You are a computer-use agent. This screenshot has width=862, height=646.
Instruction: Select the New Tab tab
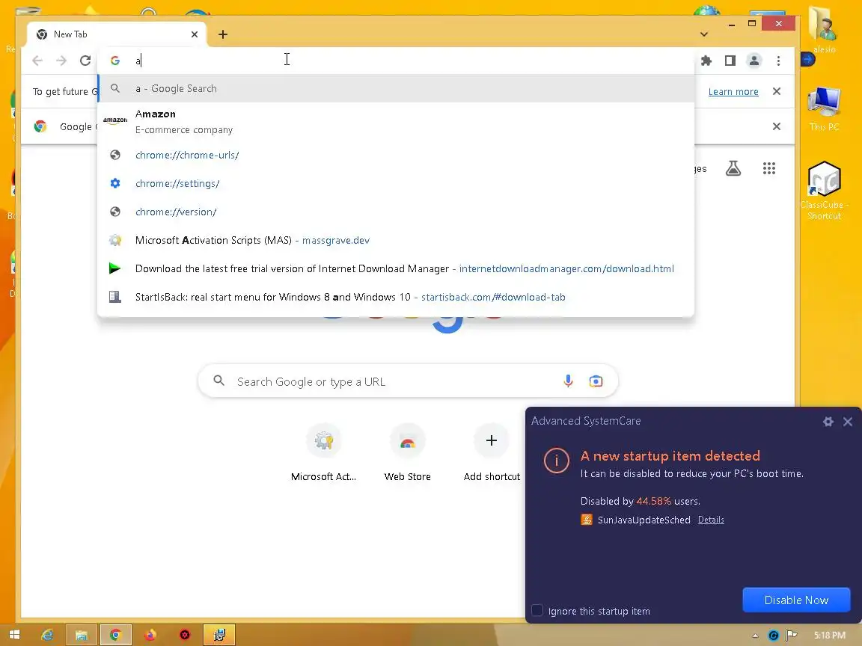pyautogui.click(x=117, y=34)
